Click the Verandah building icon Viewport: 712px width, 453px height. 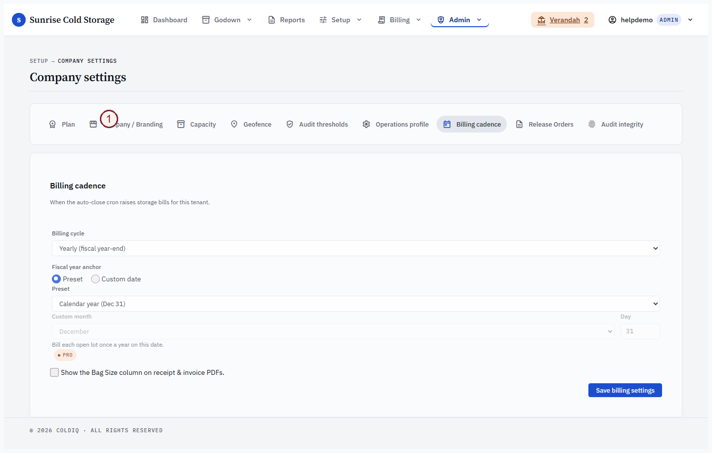(x=541, y=20)
